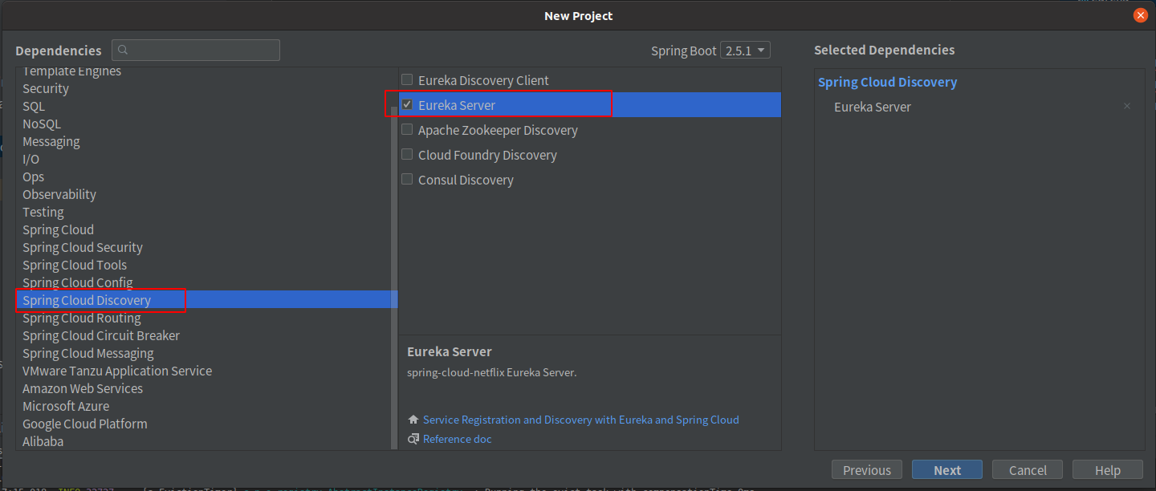The image size is (1156, 491).
Task: Open the Spring Boot version dropdown
Action: pos(745,50)
